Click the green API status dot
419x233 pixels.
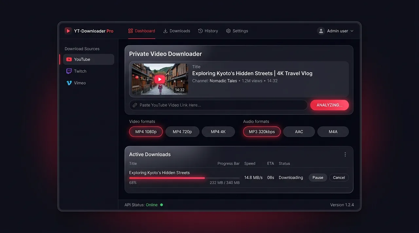tap(162, 205)
